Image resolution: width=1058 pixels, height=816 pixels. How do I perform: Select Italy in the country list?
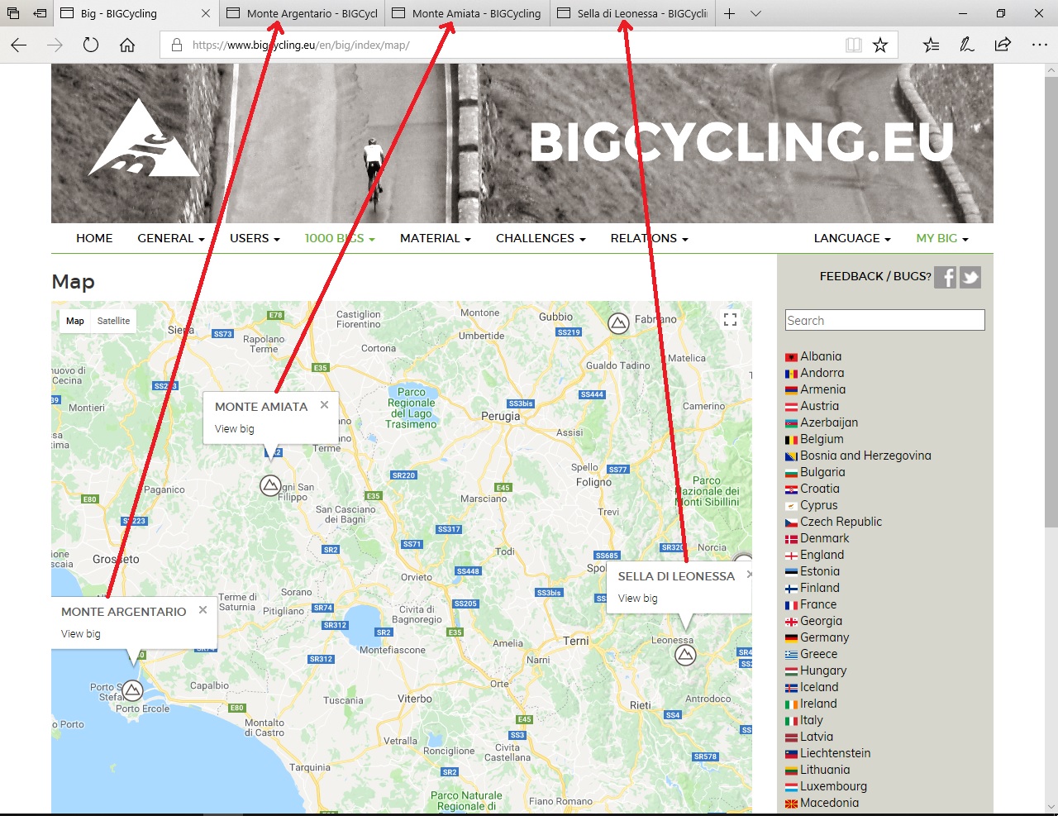(x=811, y=720)
